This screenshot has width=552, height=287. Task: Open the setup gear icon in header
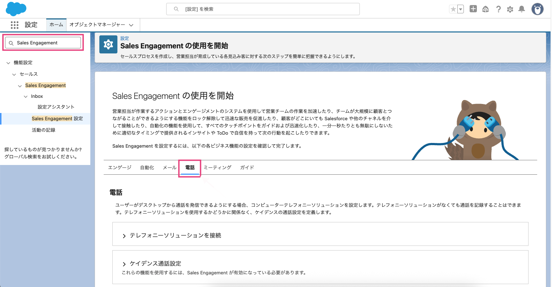[x=510, y=9]
